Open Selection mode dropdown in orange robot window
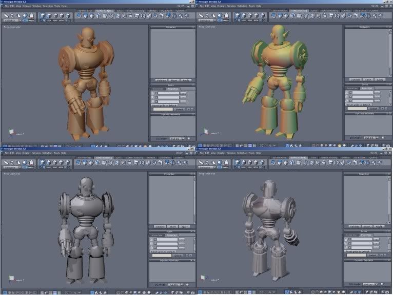The width and height of the screenshot is (393, 295). pos(12,20)
